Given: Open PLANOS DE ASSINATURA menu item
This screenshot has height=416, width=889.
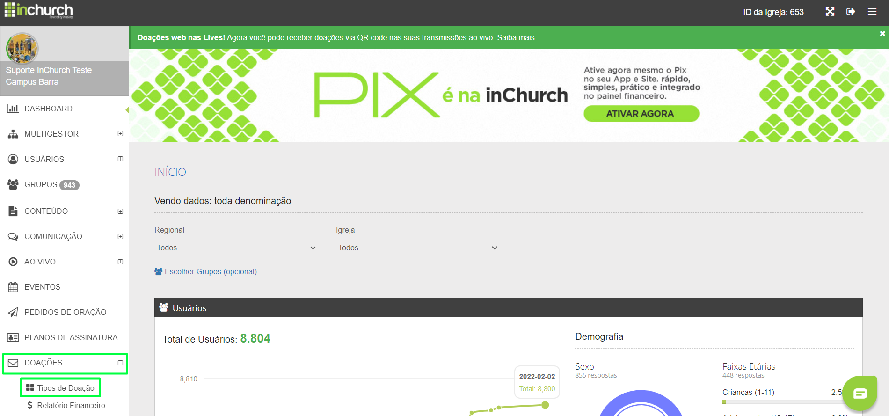Looking at the screenshot, I should (65, 337).
